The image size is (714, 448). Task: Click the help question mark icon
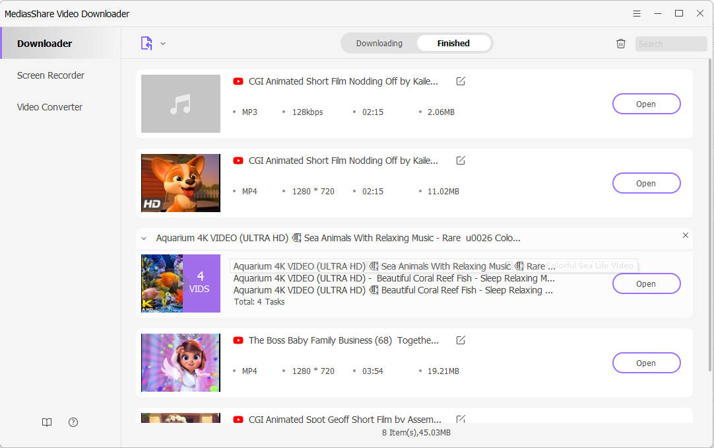[73, 422]
